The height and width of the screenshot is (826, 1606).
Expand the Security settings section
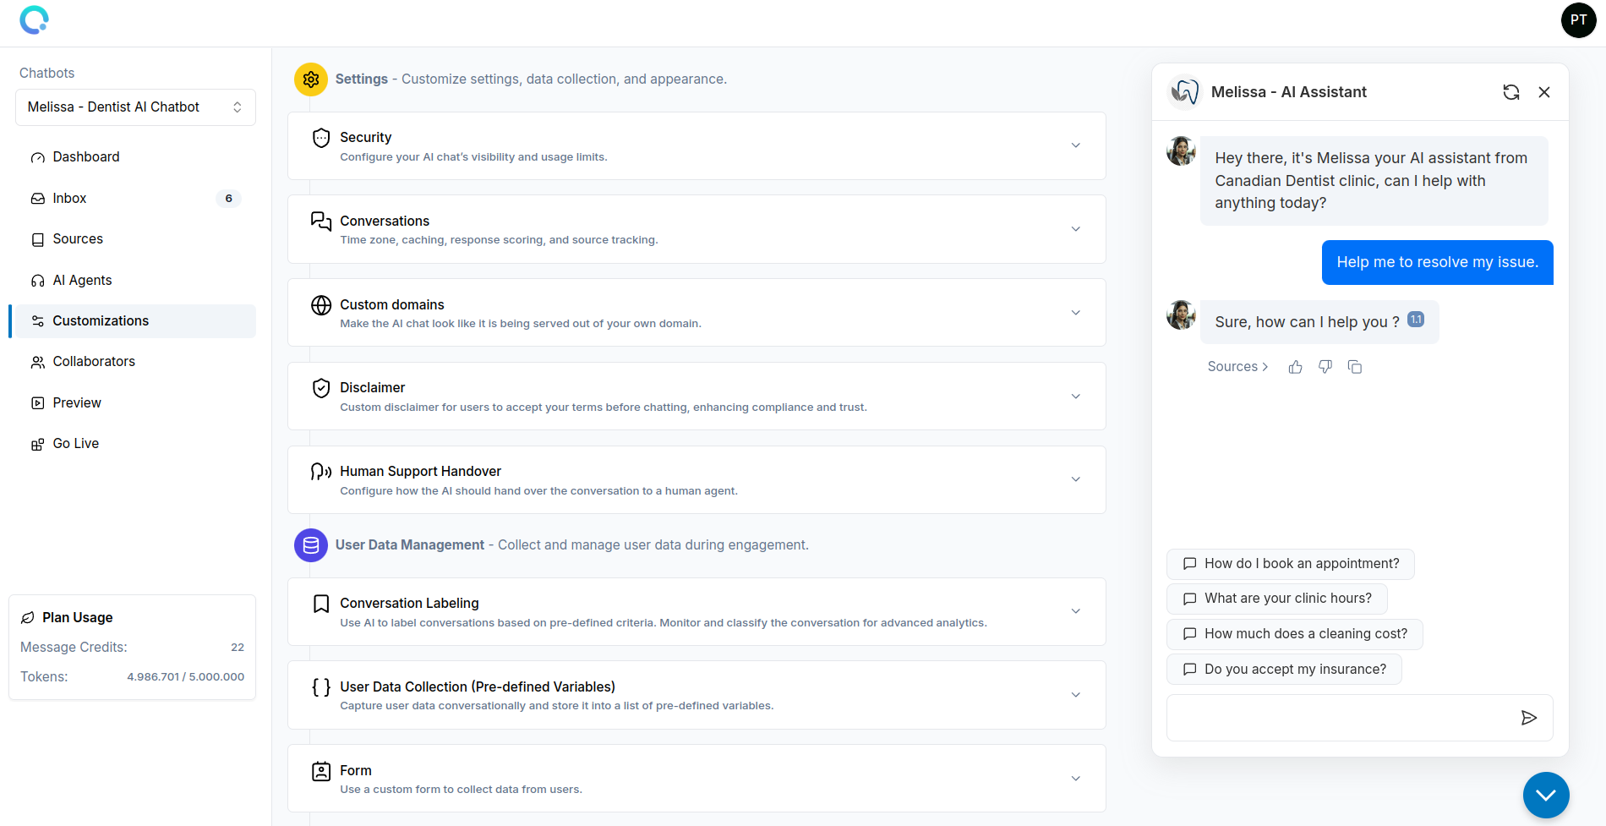click(1075, 145)
